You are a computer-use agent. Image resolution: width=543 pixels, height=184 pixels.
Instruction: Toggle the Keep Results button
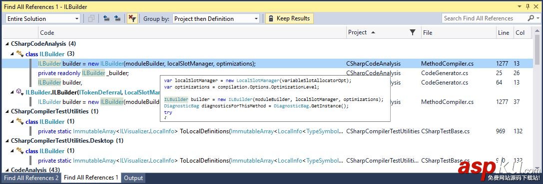click(290, 18)
